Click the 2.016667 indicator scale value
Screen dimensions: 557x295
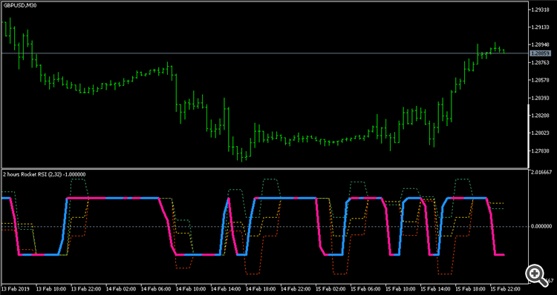[542, 172]
